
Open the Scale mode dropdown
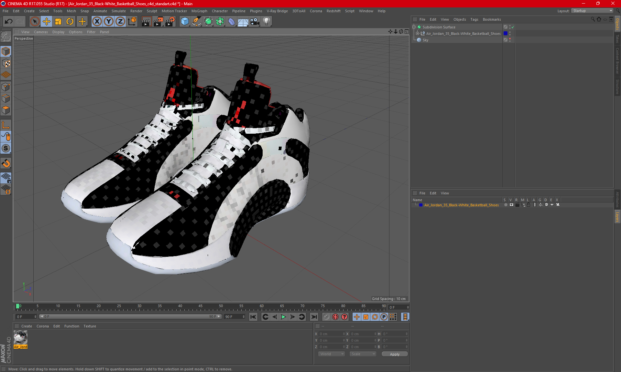(363, 354)
